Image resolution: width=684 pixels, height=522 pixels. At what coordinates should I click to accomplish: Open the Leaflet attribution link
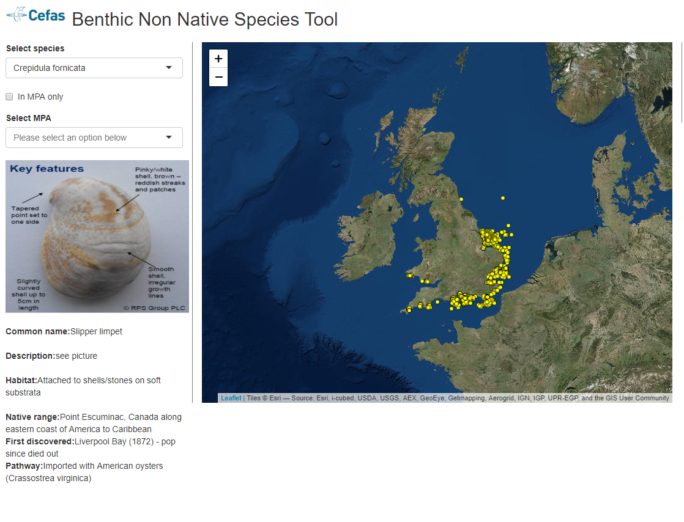[x=231, y=398]
